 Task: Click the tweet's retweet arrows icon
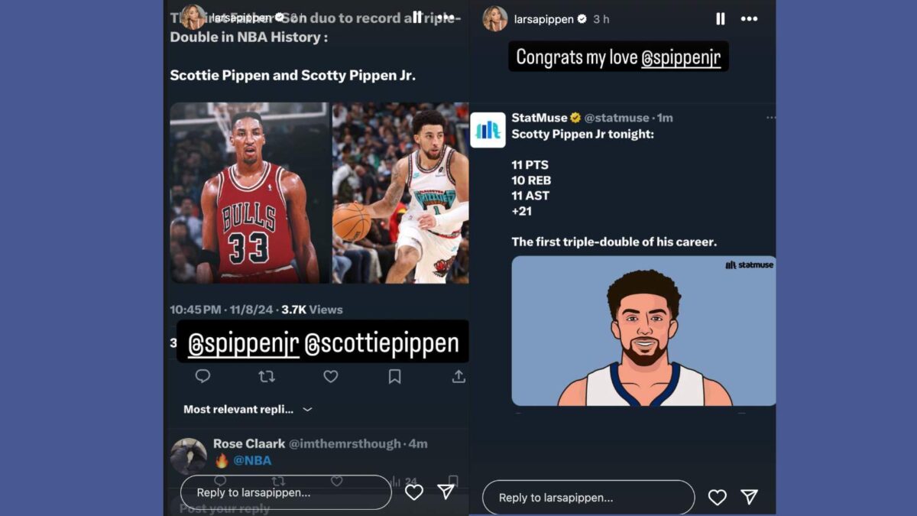(x=267, y=376)
